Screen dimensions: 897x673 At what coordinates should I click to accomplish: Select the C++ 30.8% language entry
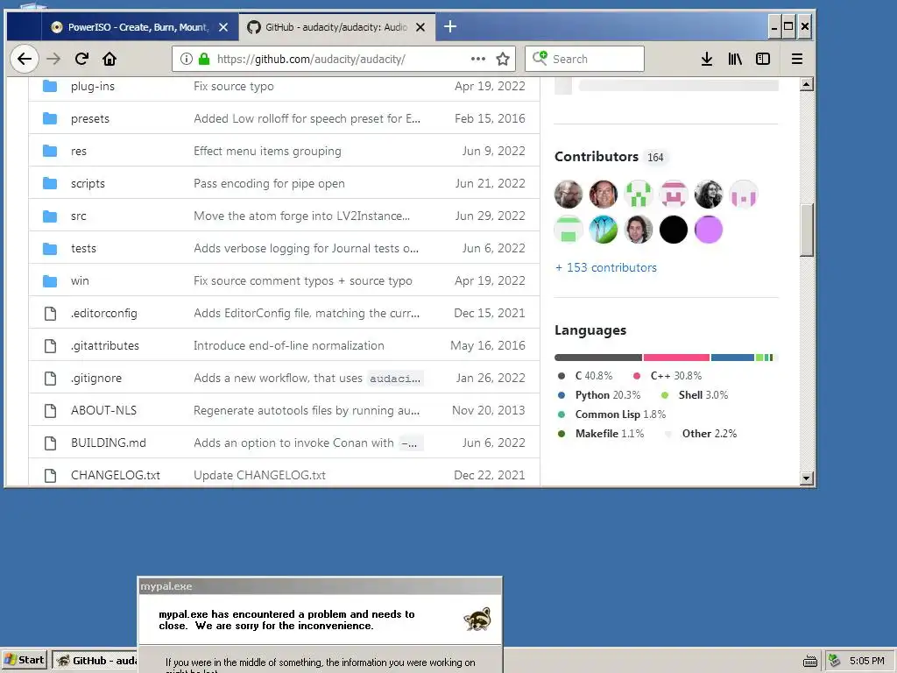[667, 376]
